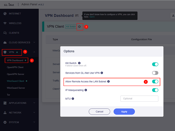This screenshot has width=175, height=131.
Task: Expand the Applications sidebar menu
Action: point(19,103)
